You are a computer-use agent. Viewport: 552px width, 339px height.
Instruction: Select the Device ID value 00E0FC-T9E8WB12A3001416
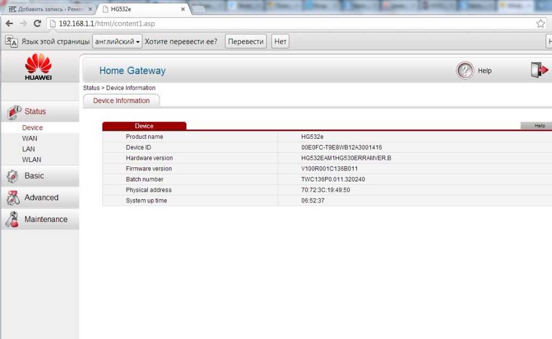click(x=341, y=147)
